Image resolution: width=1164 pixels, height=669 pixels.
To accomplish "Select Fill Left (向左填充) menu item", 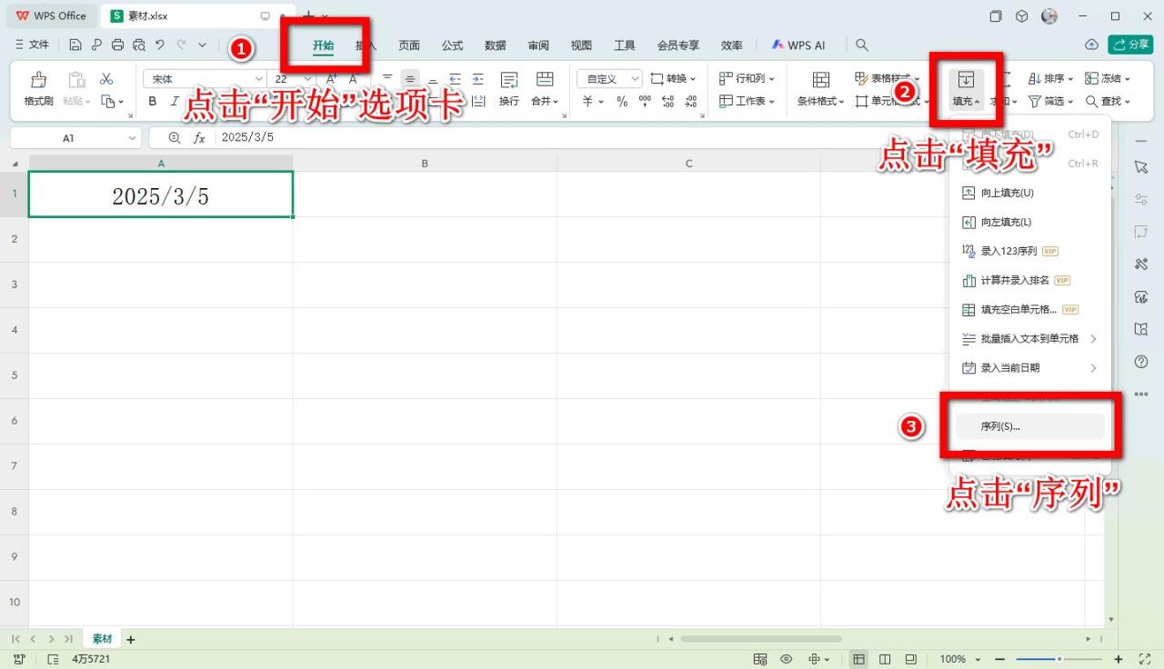I will (1029, 222).
